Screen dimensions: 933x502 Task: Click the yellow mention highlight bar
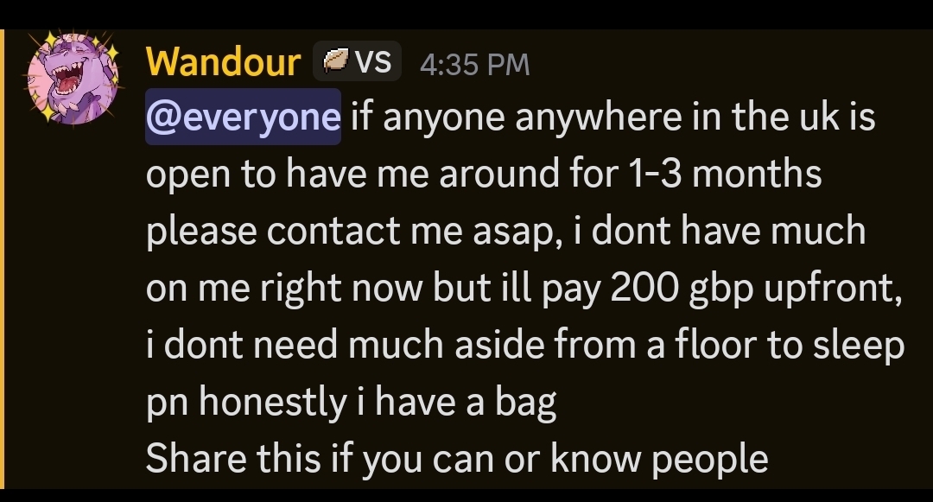[x=3, y=259]
